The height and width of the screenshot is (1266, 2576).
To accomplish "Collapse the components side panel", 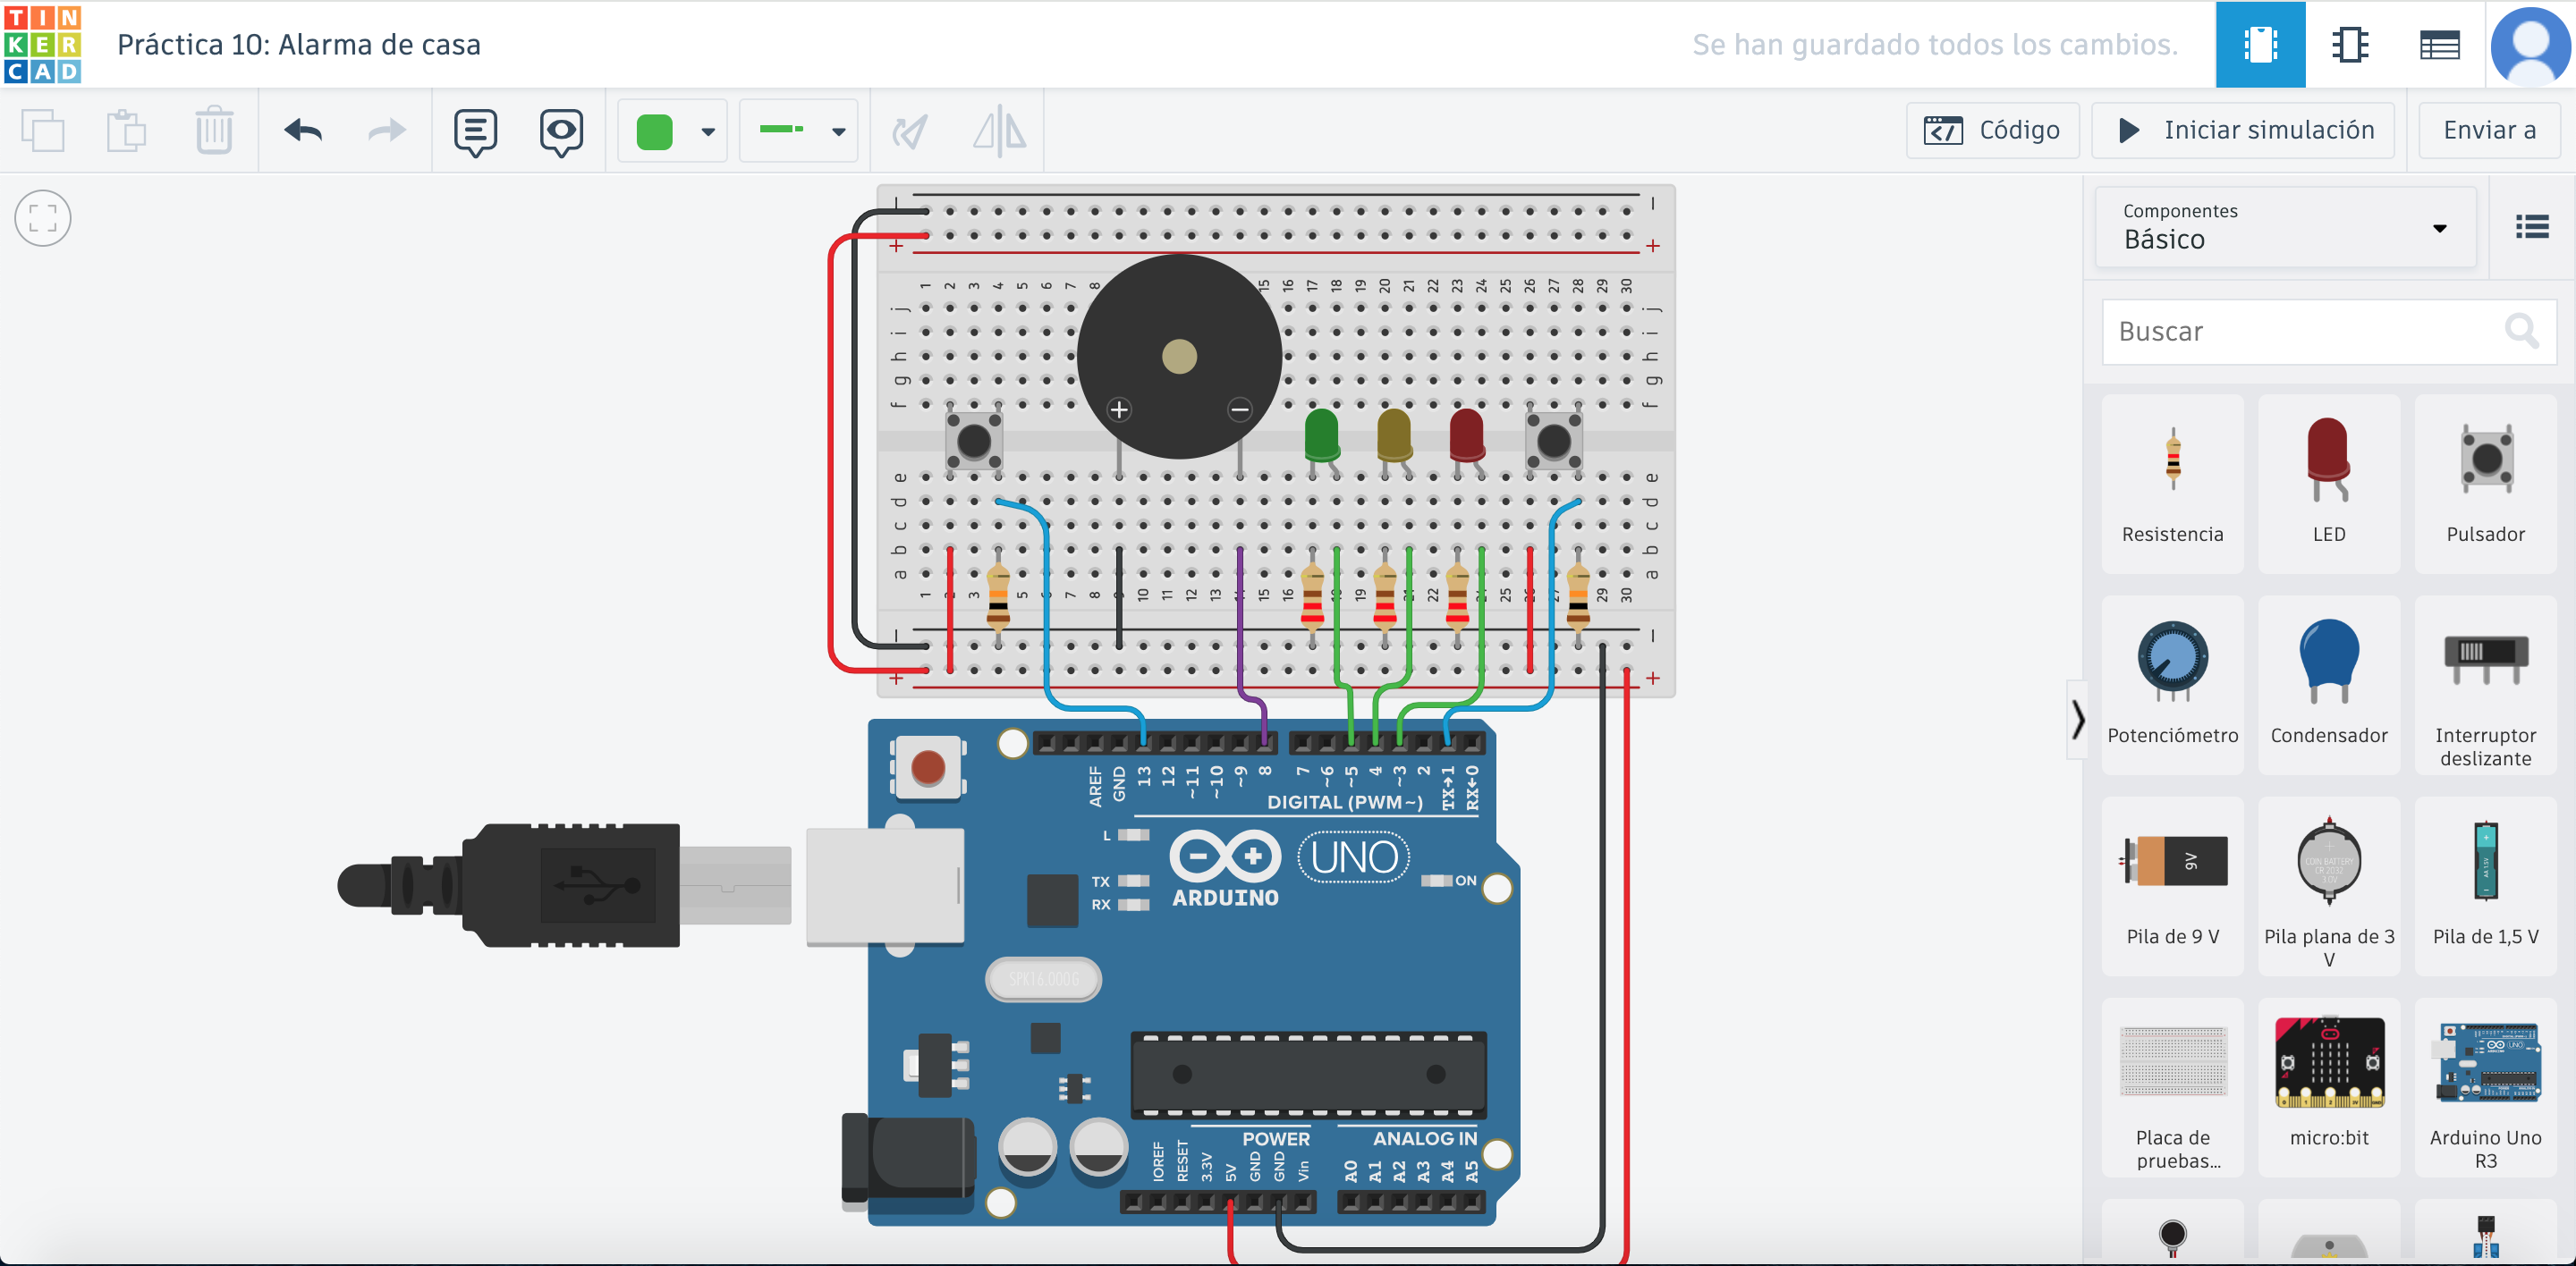I will (2078, 720).
